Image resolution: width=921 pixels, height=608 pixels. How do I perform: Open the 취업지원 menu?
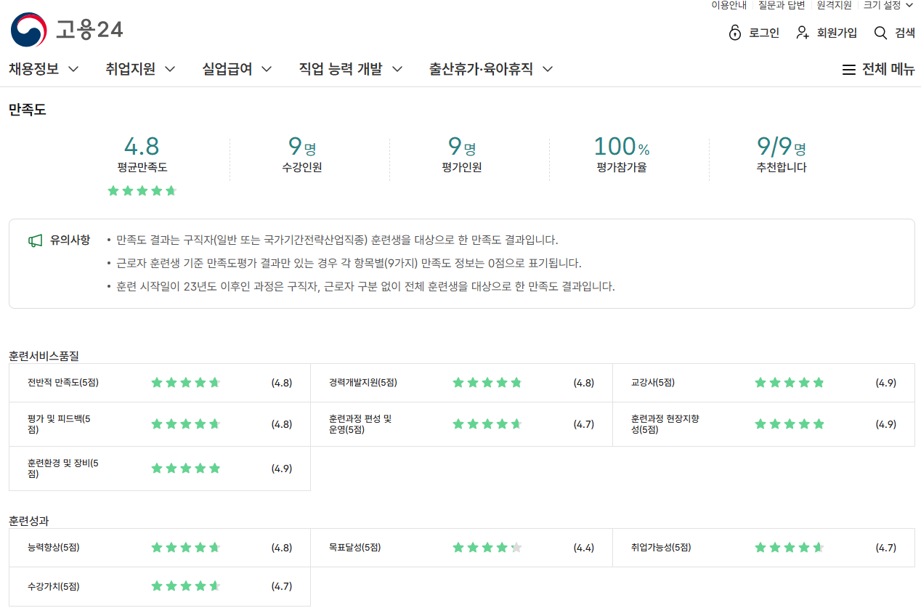point(140,69)
